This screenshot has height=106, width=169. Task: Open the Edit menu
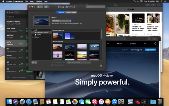click(26, 1)
